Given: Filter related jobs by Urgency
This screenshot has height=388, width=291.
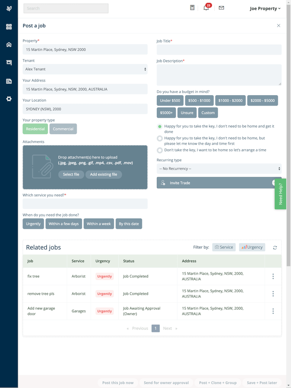Looking at the screenshot, I should [x=252, y=247].
